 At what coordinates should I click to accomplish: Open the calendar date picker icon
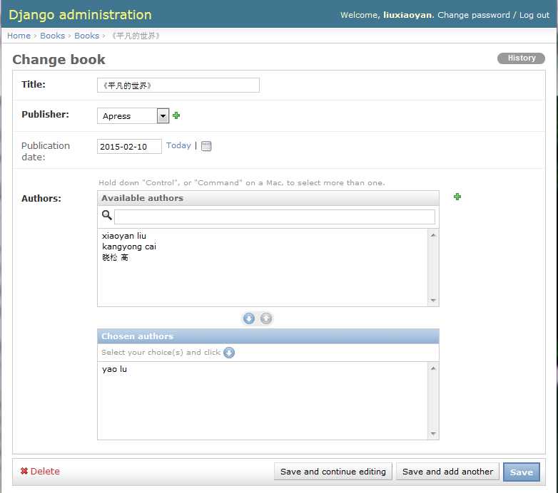206,146
